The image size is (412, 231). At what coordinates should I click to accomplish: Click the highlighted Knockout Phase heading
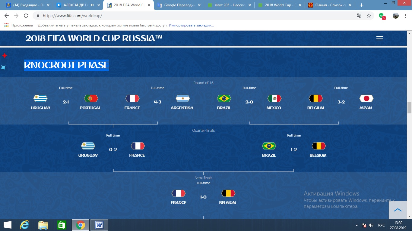pyautogui.click(x=66, y=65)
